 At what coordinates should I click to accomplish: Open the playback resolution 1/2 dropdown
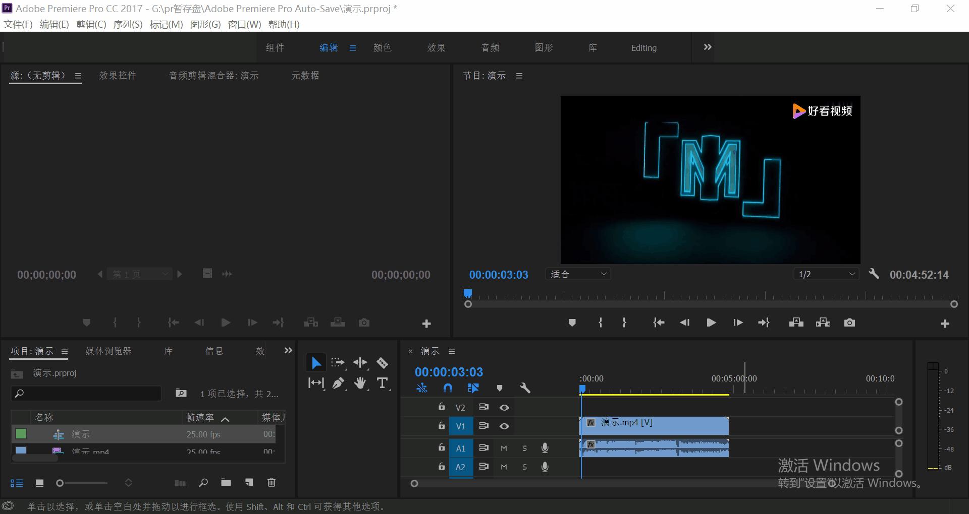click(x=826, y=274)
